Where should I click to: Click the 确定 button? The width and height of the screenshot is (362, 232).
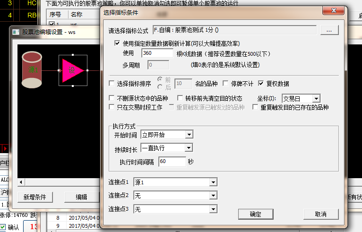(256, 214)
